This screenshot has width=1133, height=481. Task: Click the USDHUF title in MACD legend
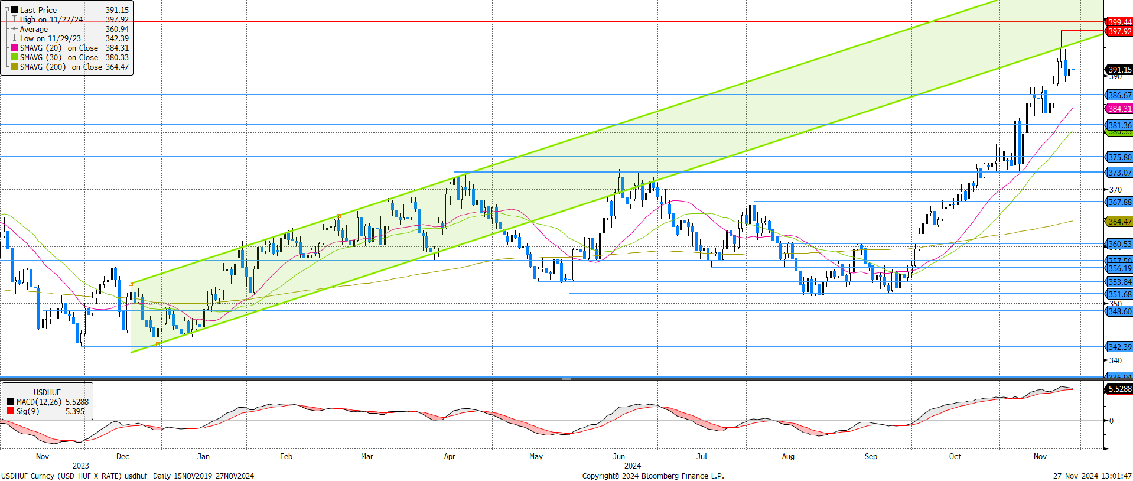[x=47, y=392]
